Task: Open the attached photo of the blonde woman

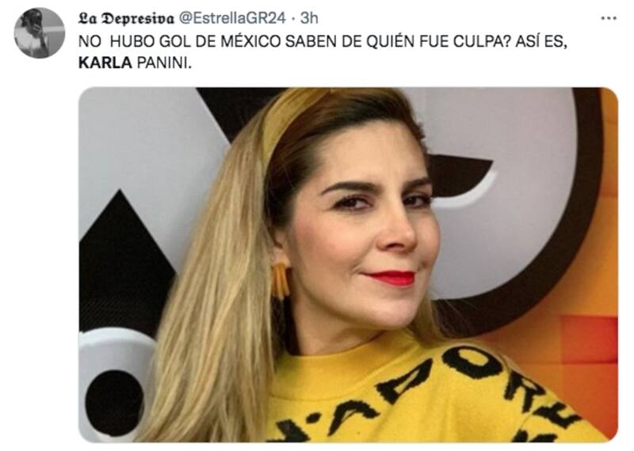Action: (348, 264)
